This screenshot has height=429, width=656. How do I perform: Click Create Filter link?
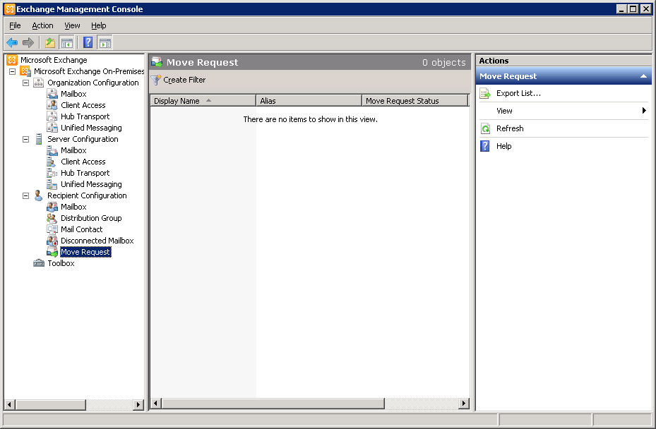184,80
